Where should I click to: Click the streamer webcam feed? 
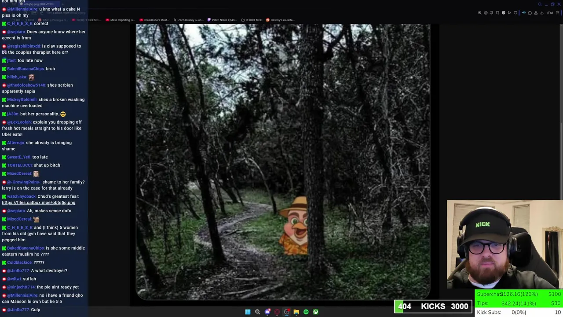point(505,244)
